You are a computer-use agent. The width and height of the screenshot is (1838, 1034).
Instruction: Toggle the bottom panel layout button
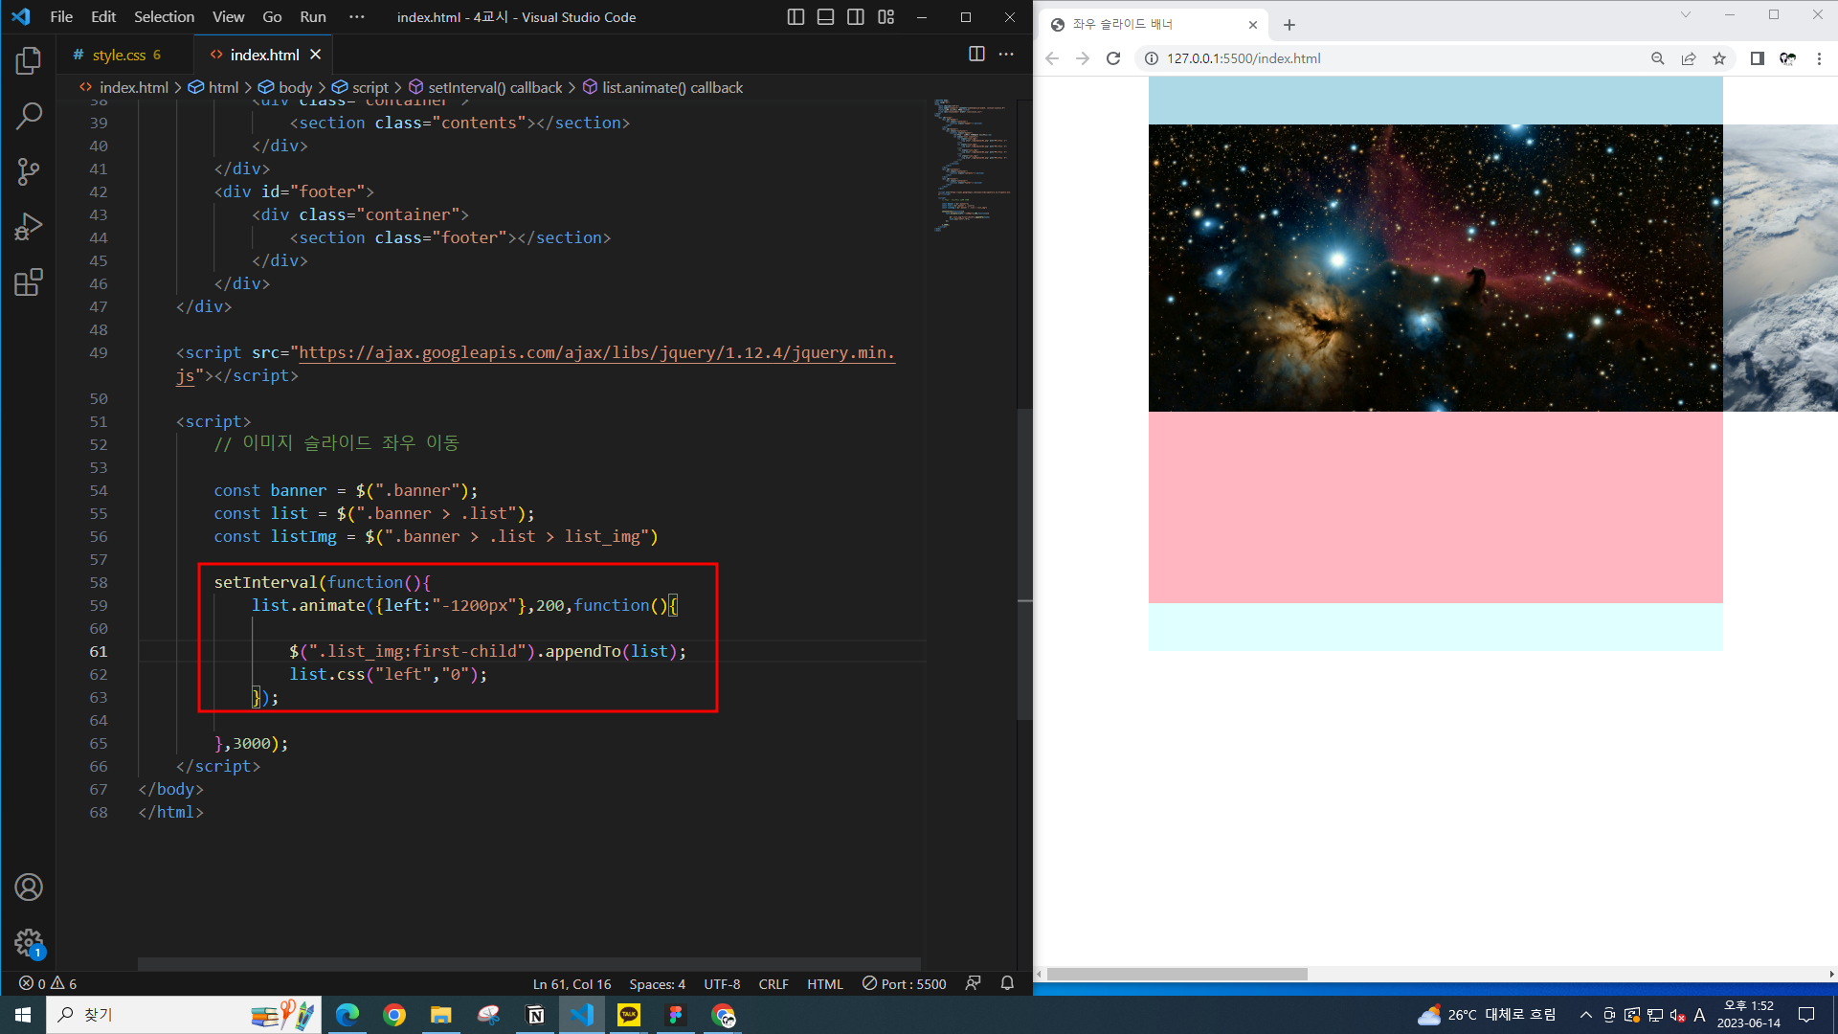pyautogui.click(x=825, y=17)
